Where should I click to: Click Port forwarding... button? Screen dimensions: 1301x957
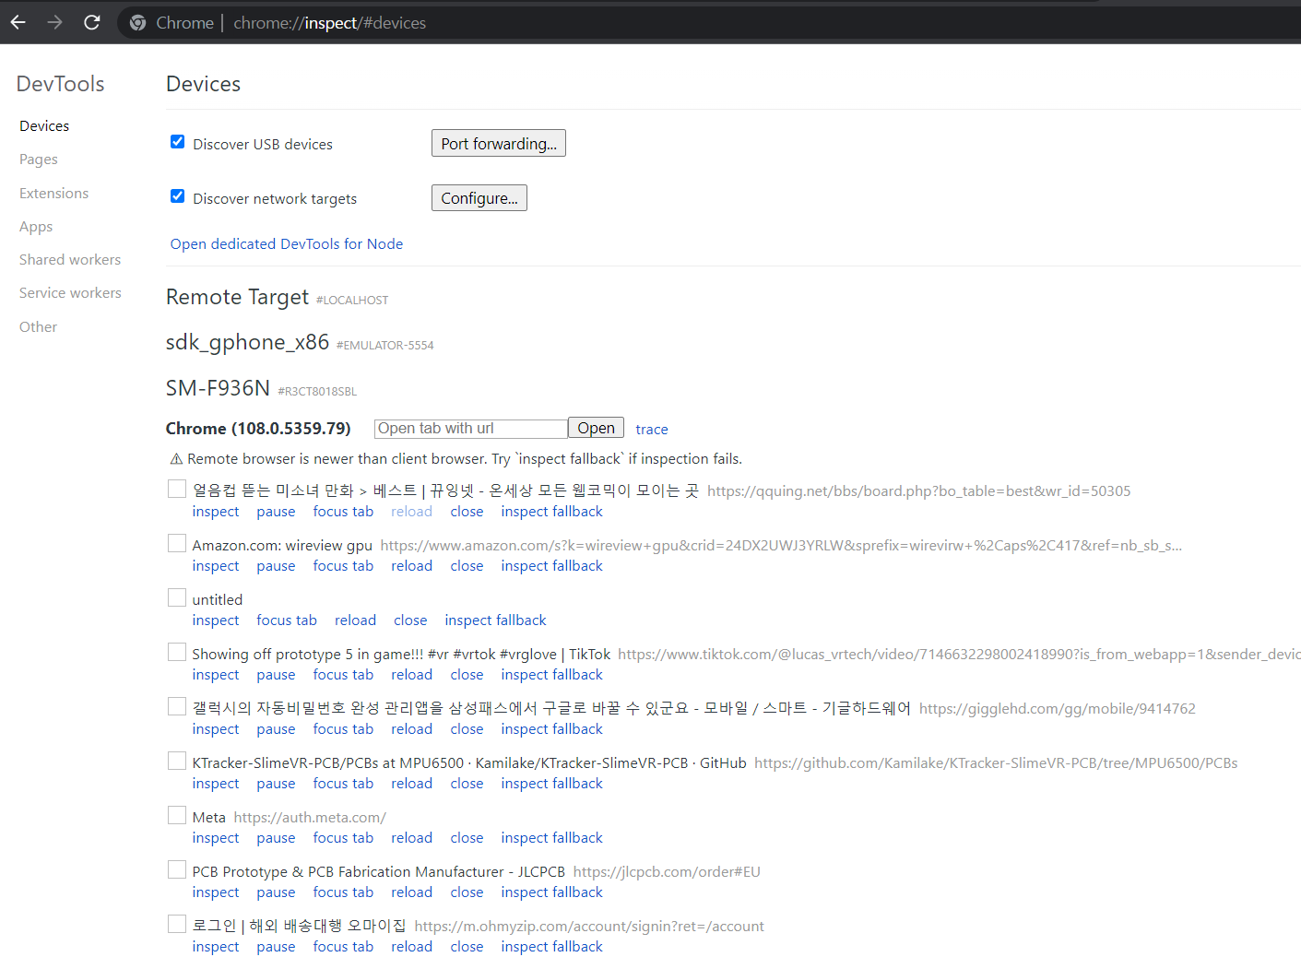coord(499,144)
